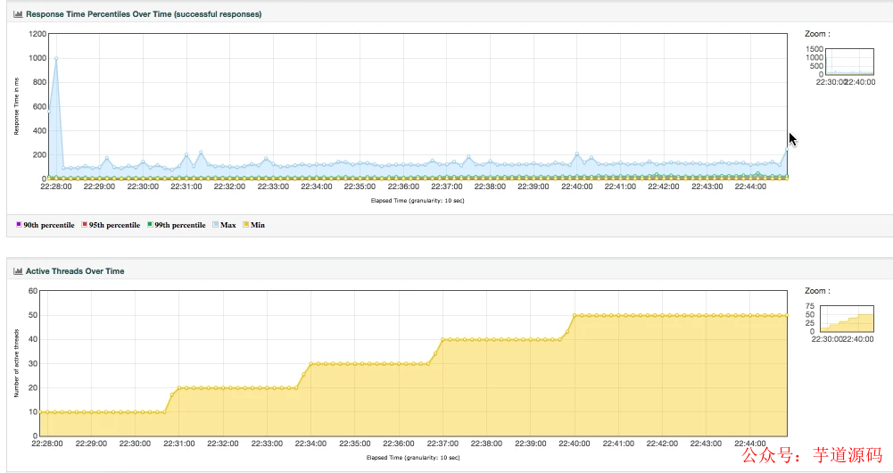Click 'Response Time in ms' axis label
This screenshot has height=473, width=893.
(x=17, y=106)
